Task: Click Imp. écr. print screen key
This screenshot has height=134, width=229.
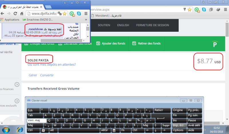Action: coord(179,125)
